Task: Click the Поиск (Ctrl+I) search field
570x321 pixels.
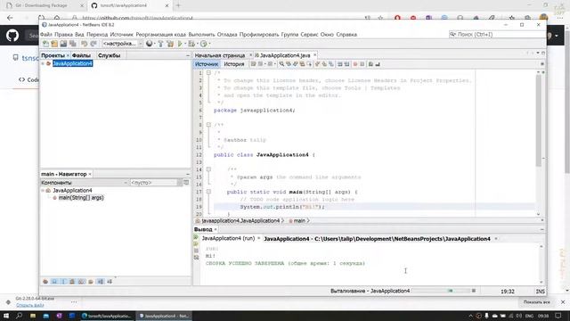Action: pyautogui.click(x=498, y=34)
